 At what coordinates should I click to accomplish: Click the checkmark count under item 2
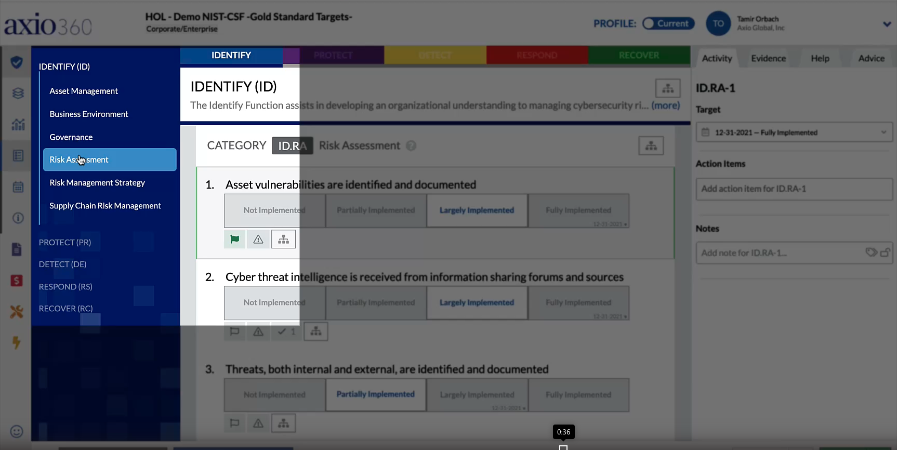(286, 332)
